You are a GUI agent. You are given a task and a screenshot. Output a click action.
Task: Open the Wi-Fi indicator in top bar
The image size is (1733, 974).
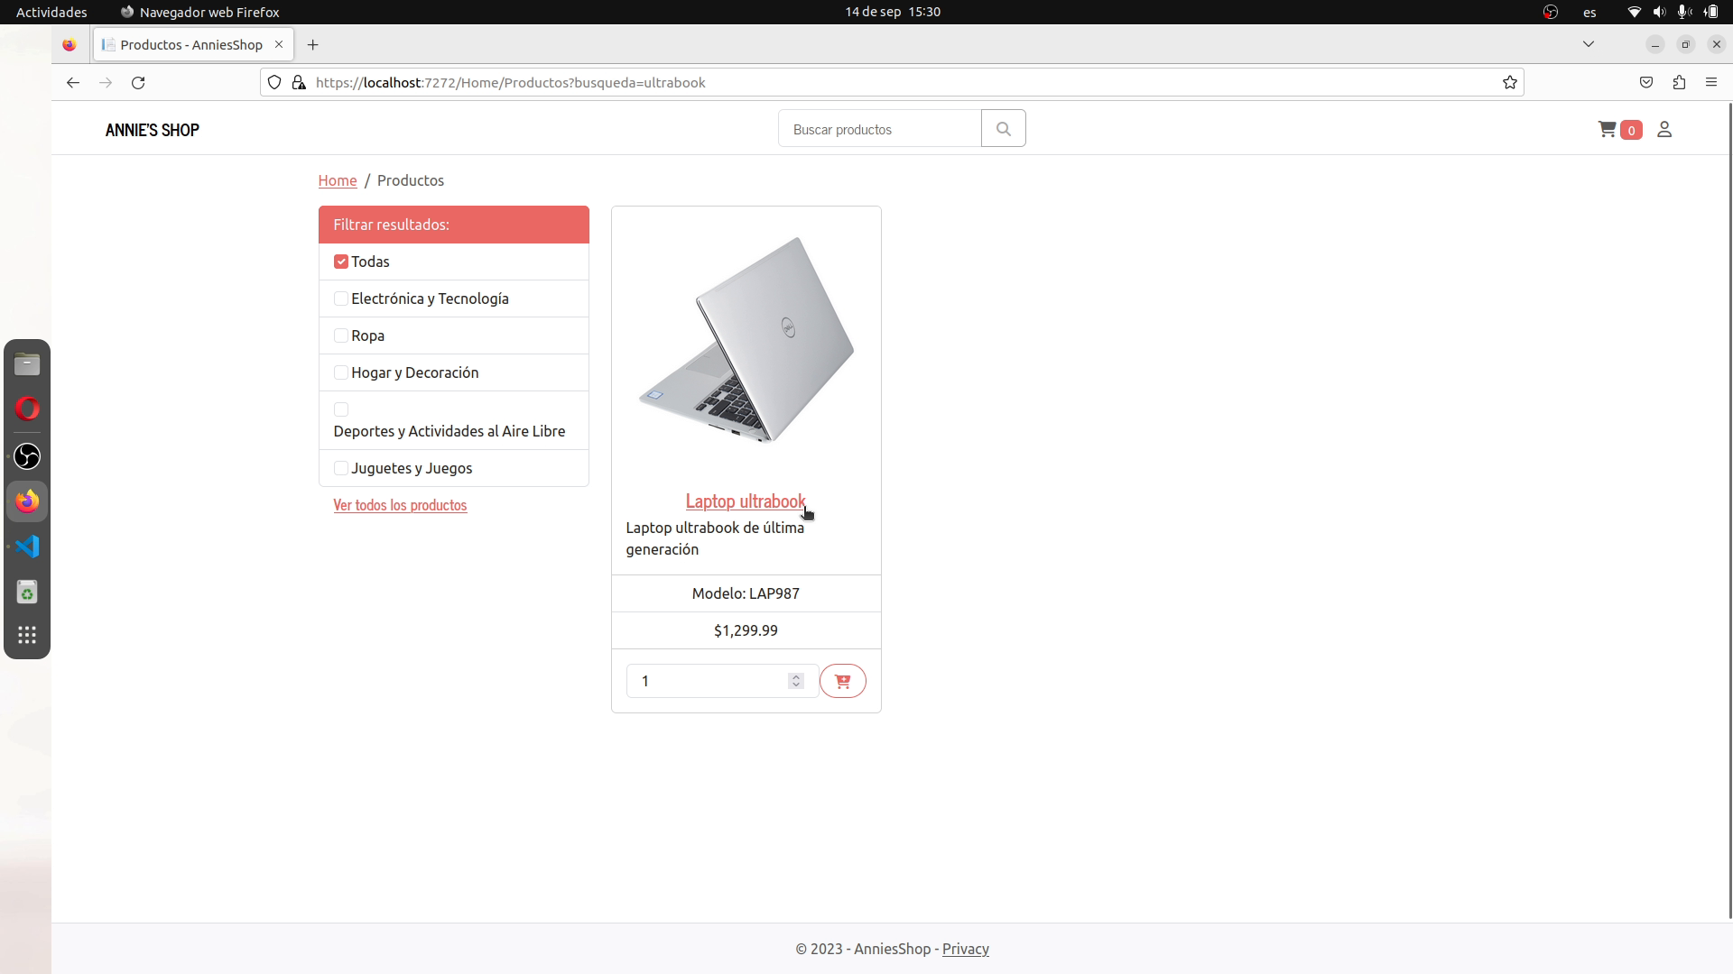pyautogui.click(x=1634, y=12)
